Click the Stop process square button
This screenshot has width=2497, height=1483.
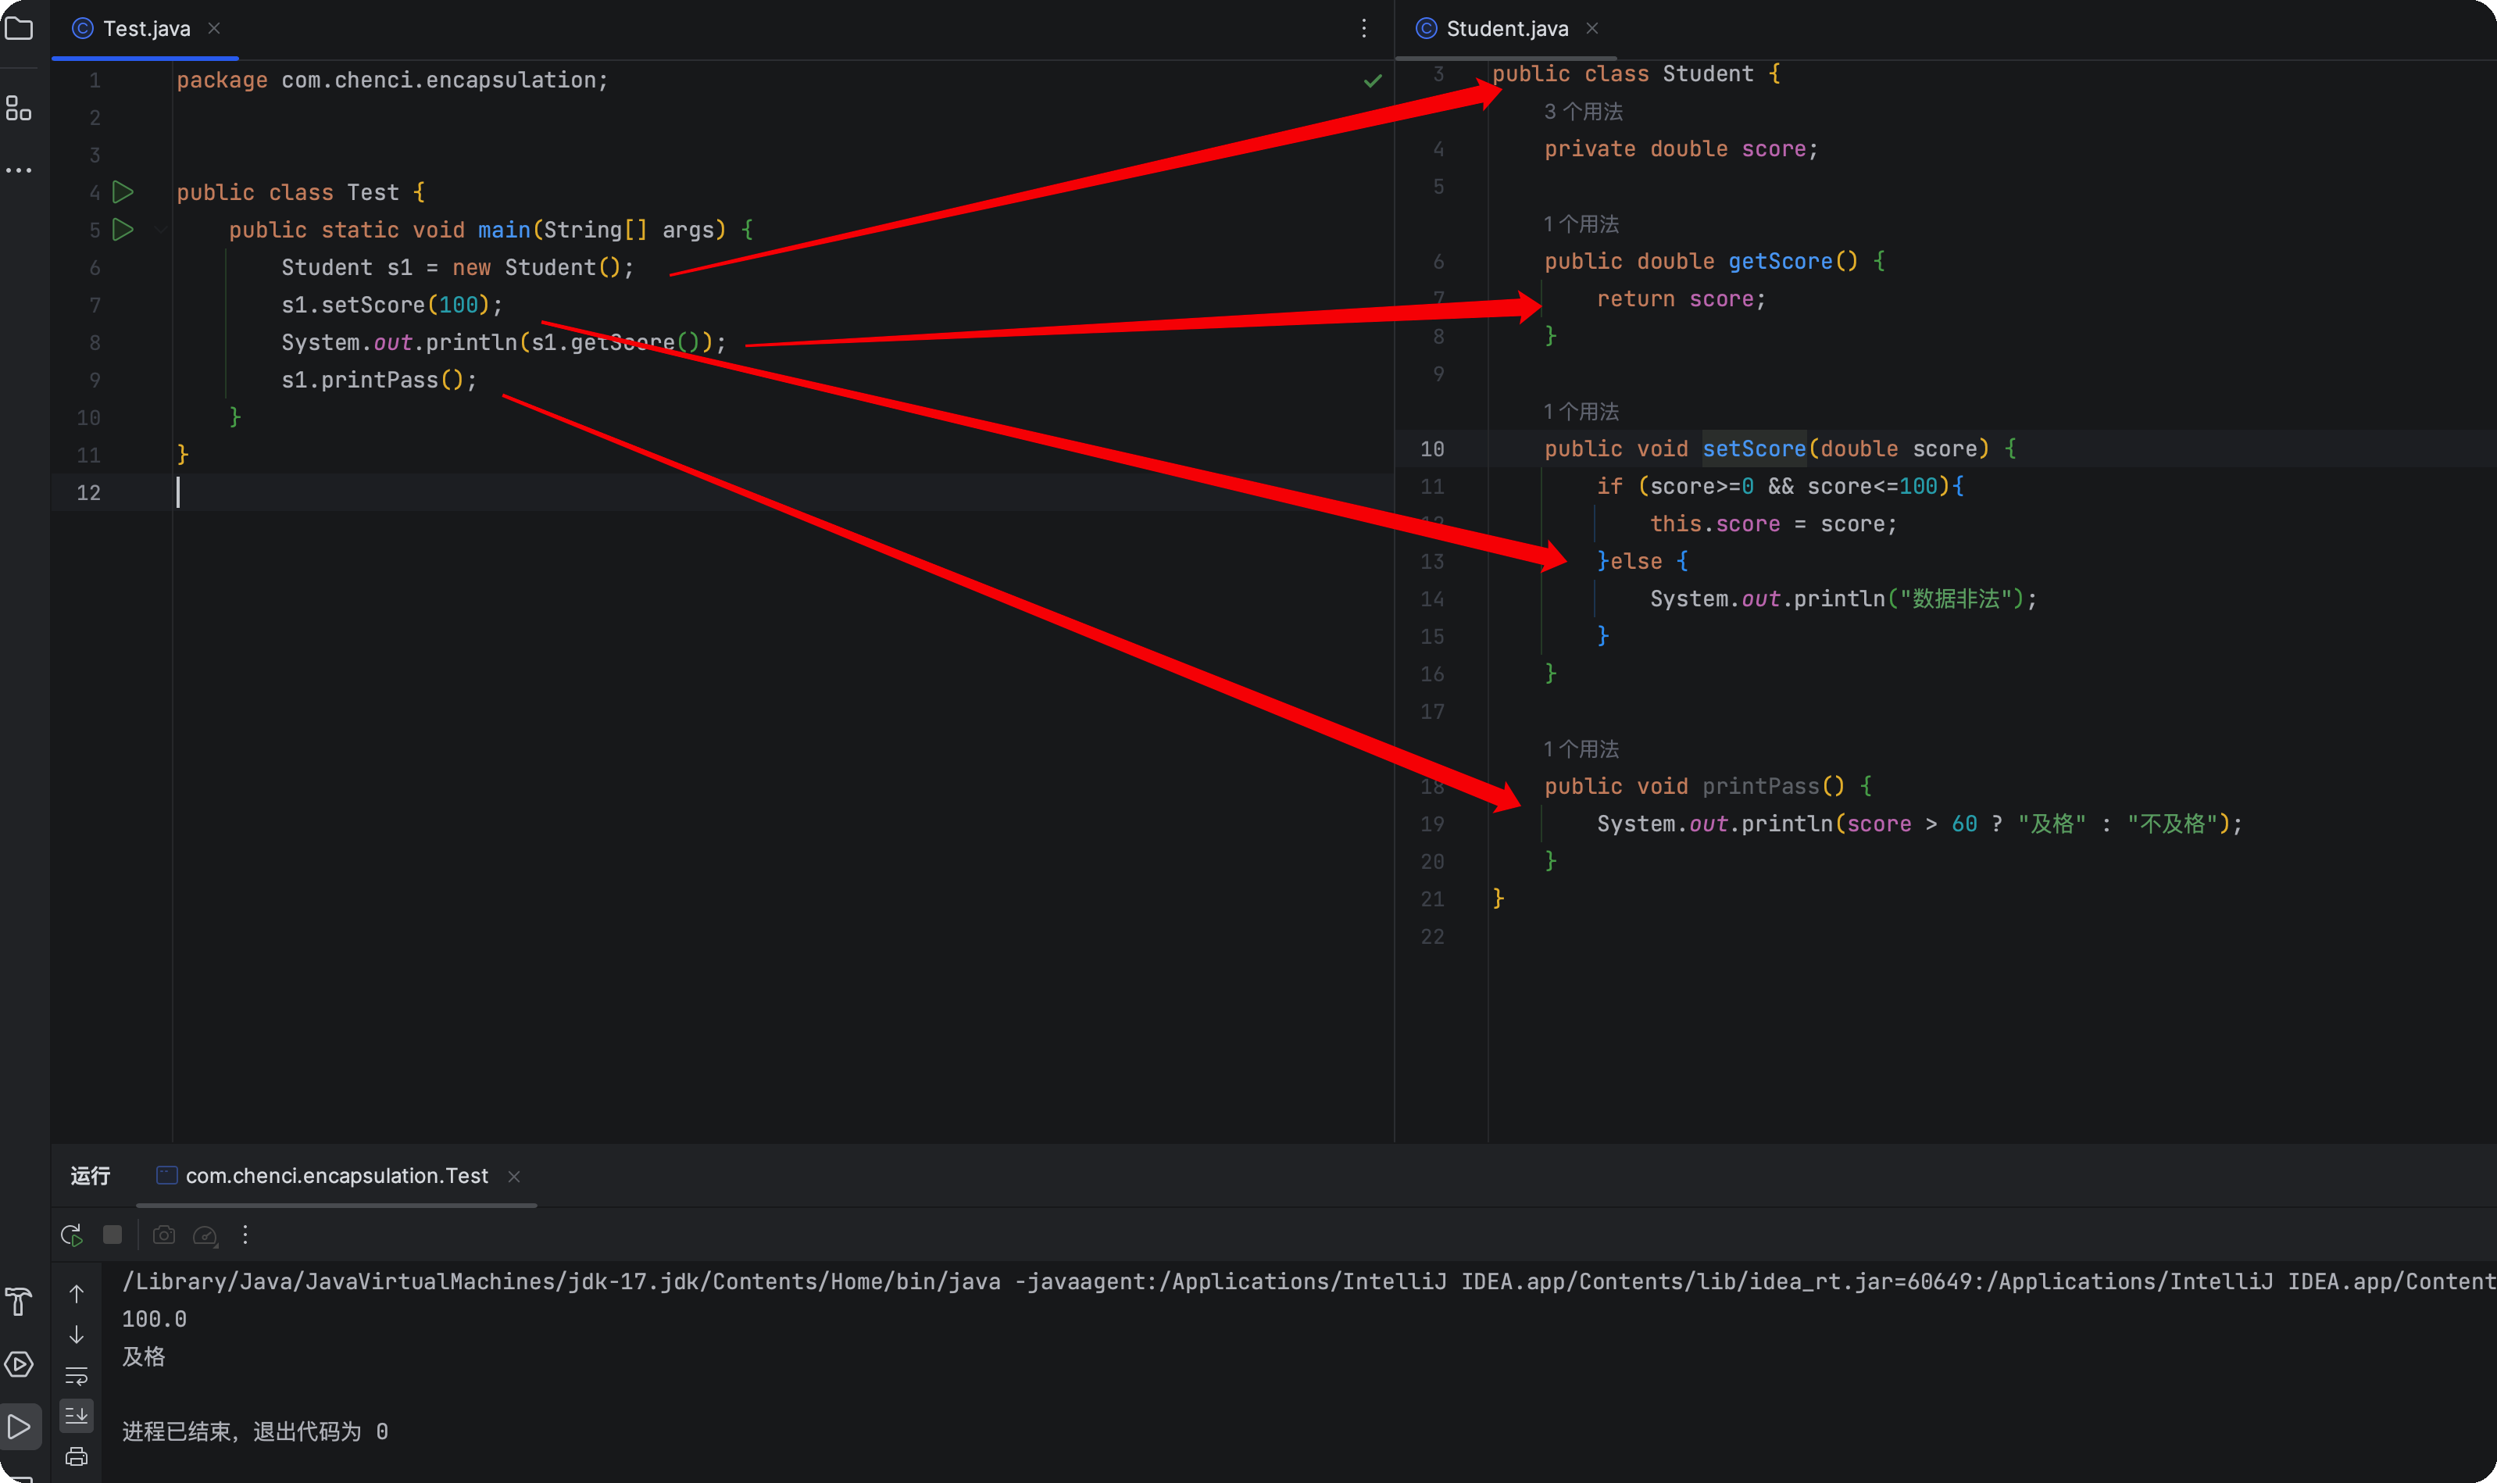click(x=113, y=1235)
